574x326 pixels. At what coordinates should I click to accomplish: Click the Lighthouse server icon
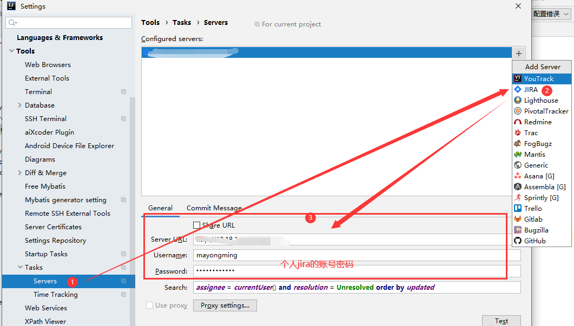coord(518,100)
